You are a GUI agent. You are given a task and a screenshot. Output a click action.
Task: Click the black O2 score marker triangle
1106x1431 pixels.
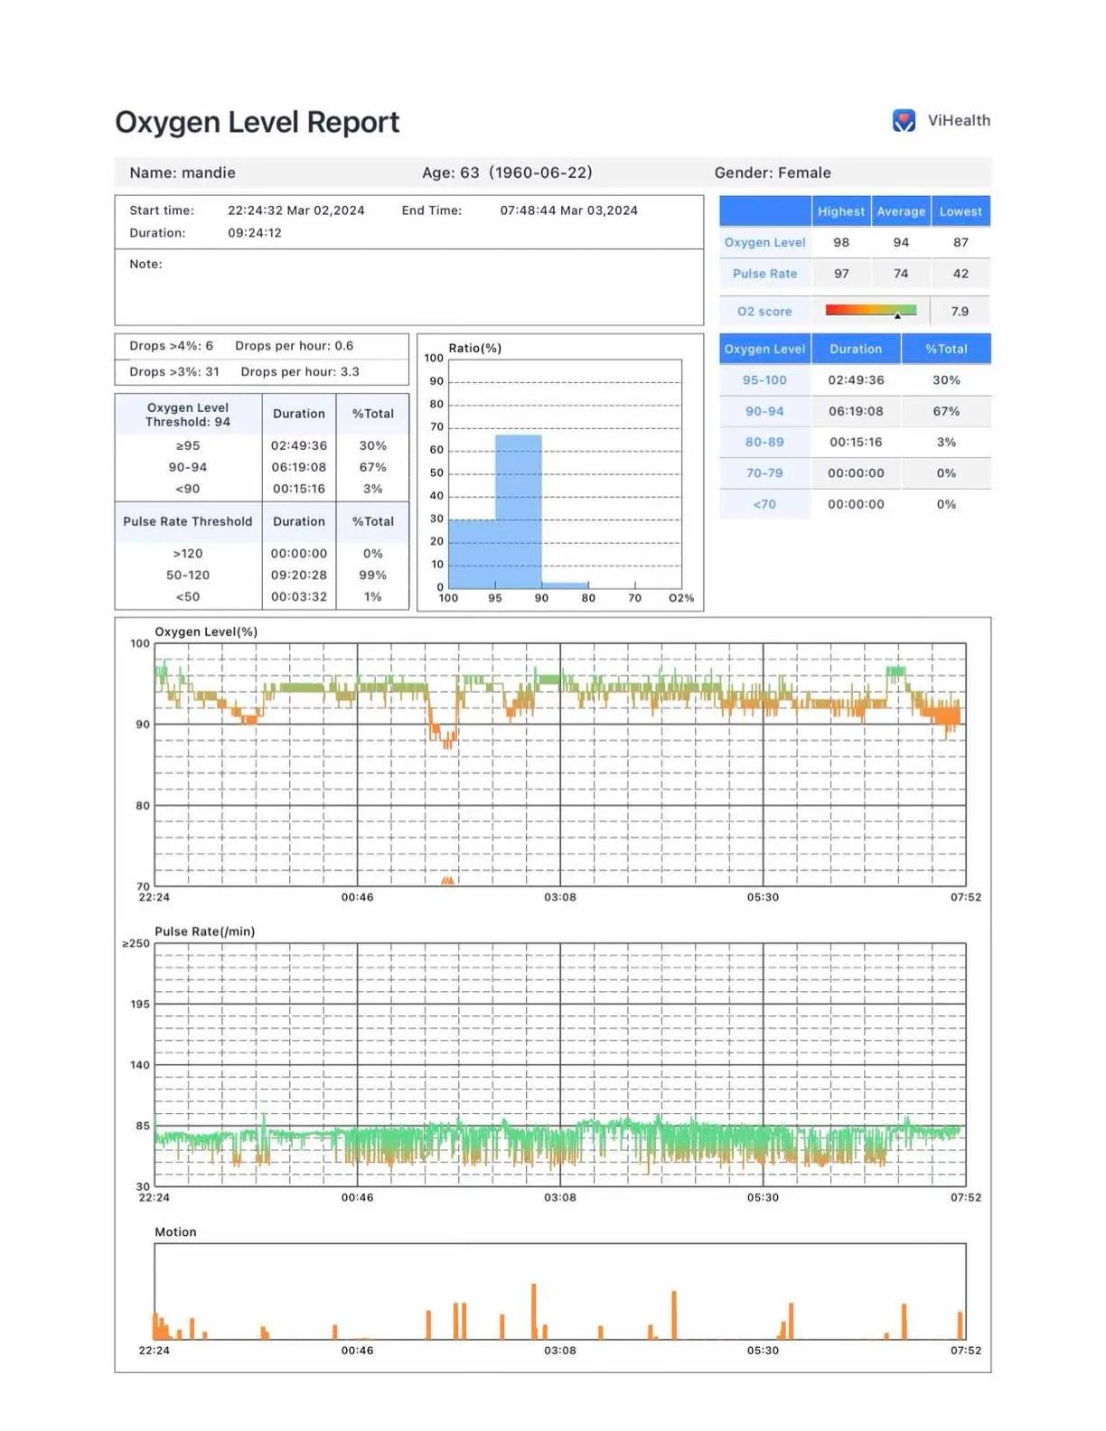(x=897, y=316)
